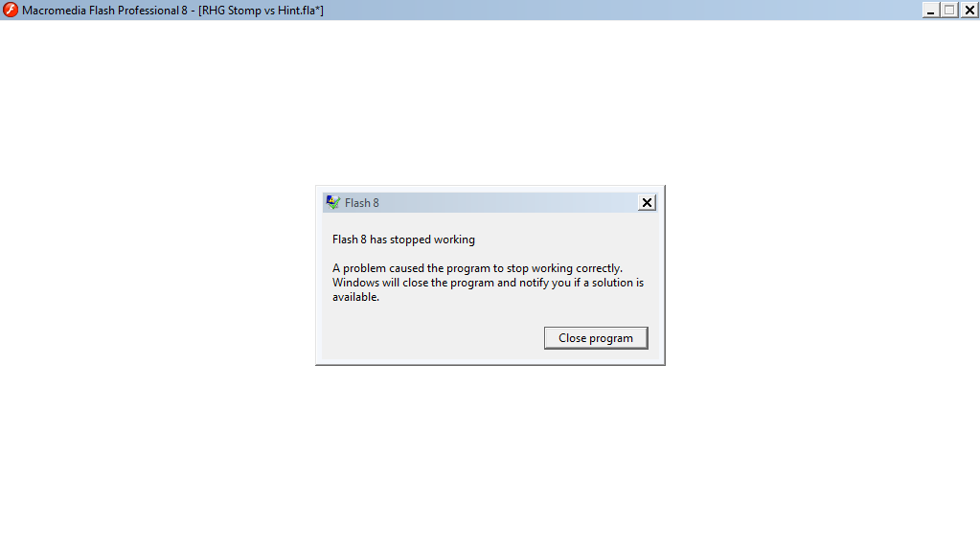The height and width of the screenshot is (548, 980).
Task: Click blank white area left of the dialog
Action: pos(156,275)
